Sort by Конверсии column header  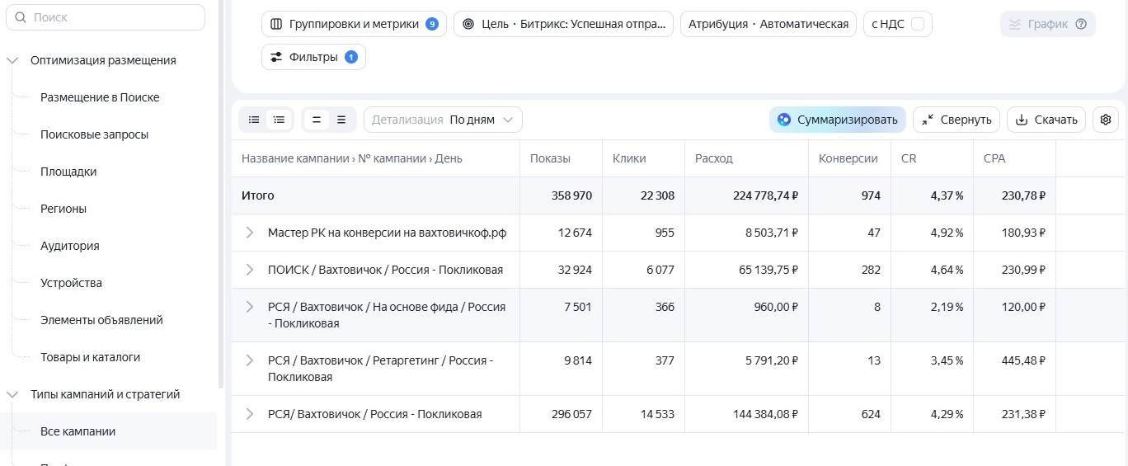point(848,158)
